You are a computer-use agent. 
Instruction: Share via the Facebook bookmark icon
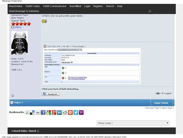click(x=43, y=113)
